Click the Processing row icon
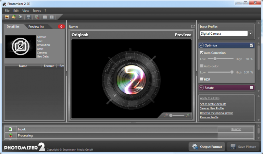Viewport: 263px width, 154px height. [x=11, y=135]
